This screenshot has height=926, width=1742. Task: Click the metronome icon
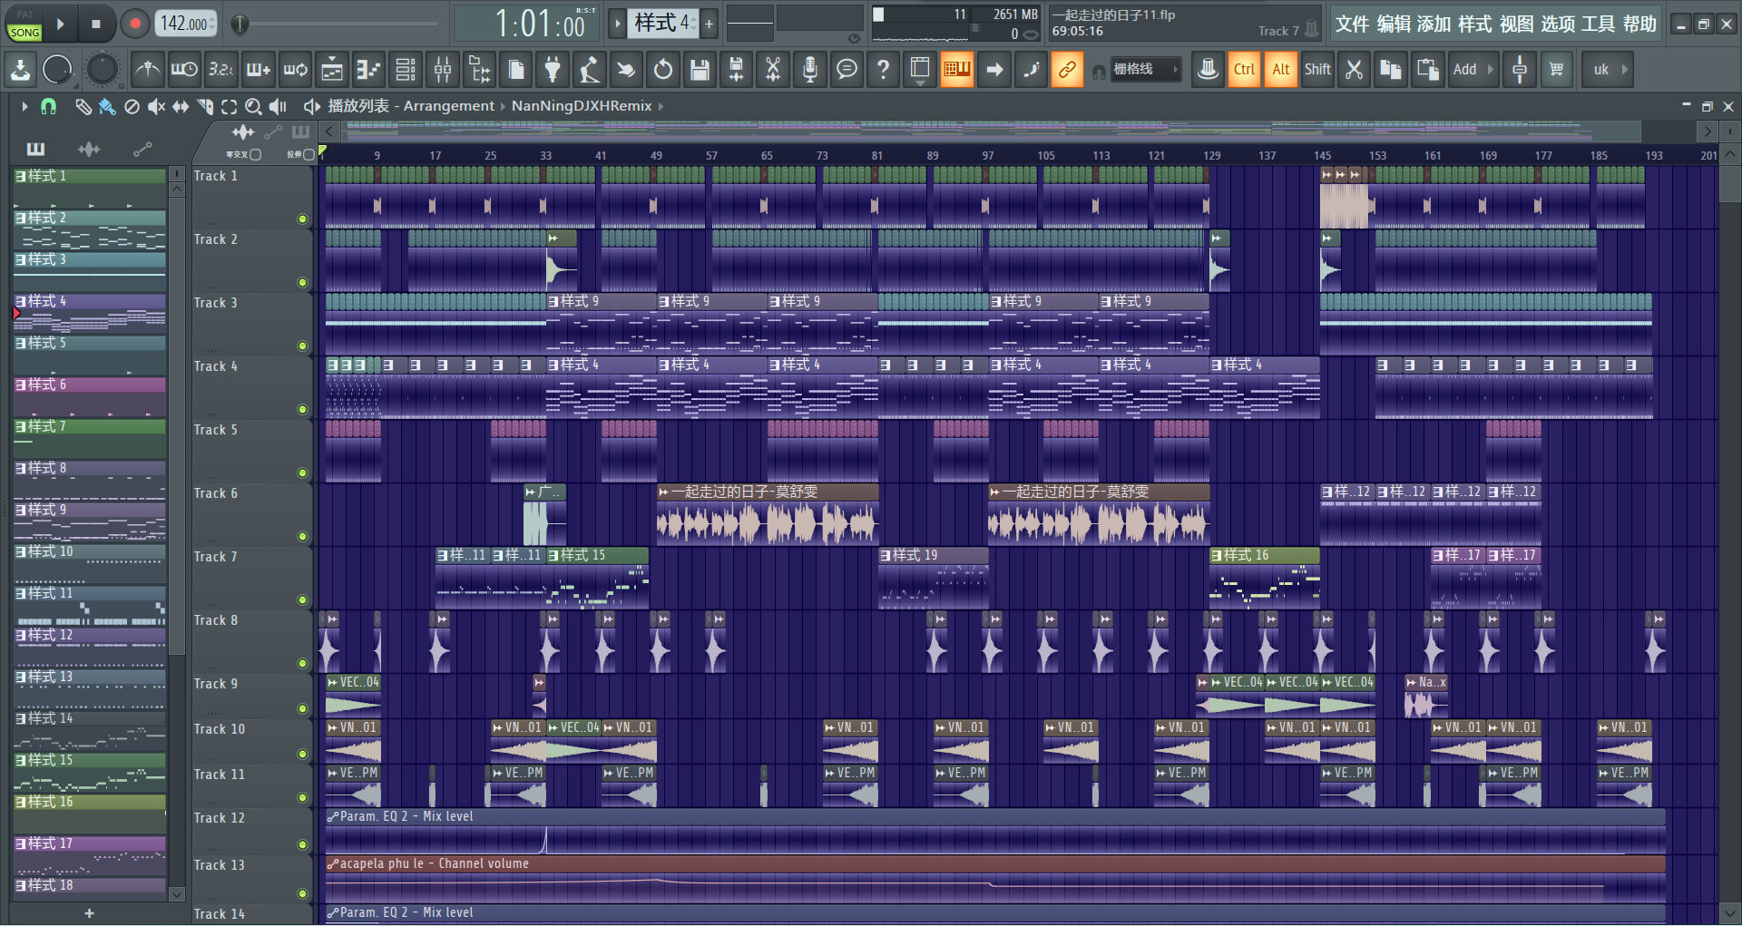click(x=148, y=70)
